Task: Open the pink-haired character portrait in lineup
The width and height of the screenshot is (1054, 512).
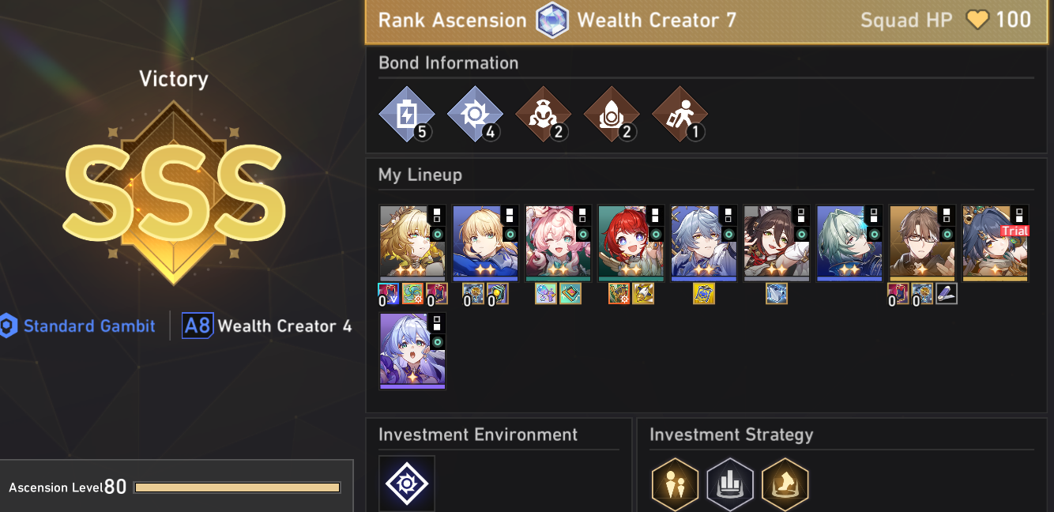Action: [558, 243]
